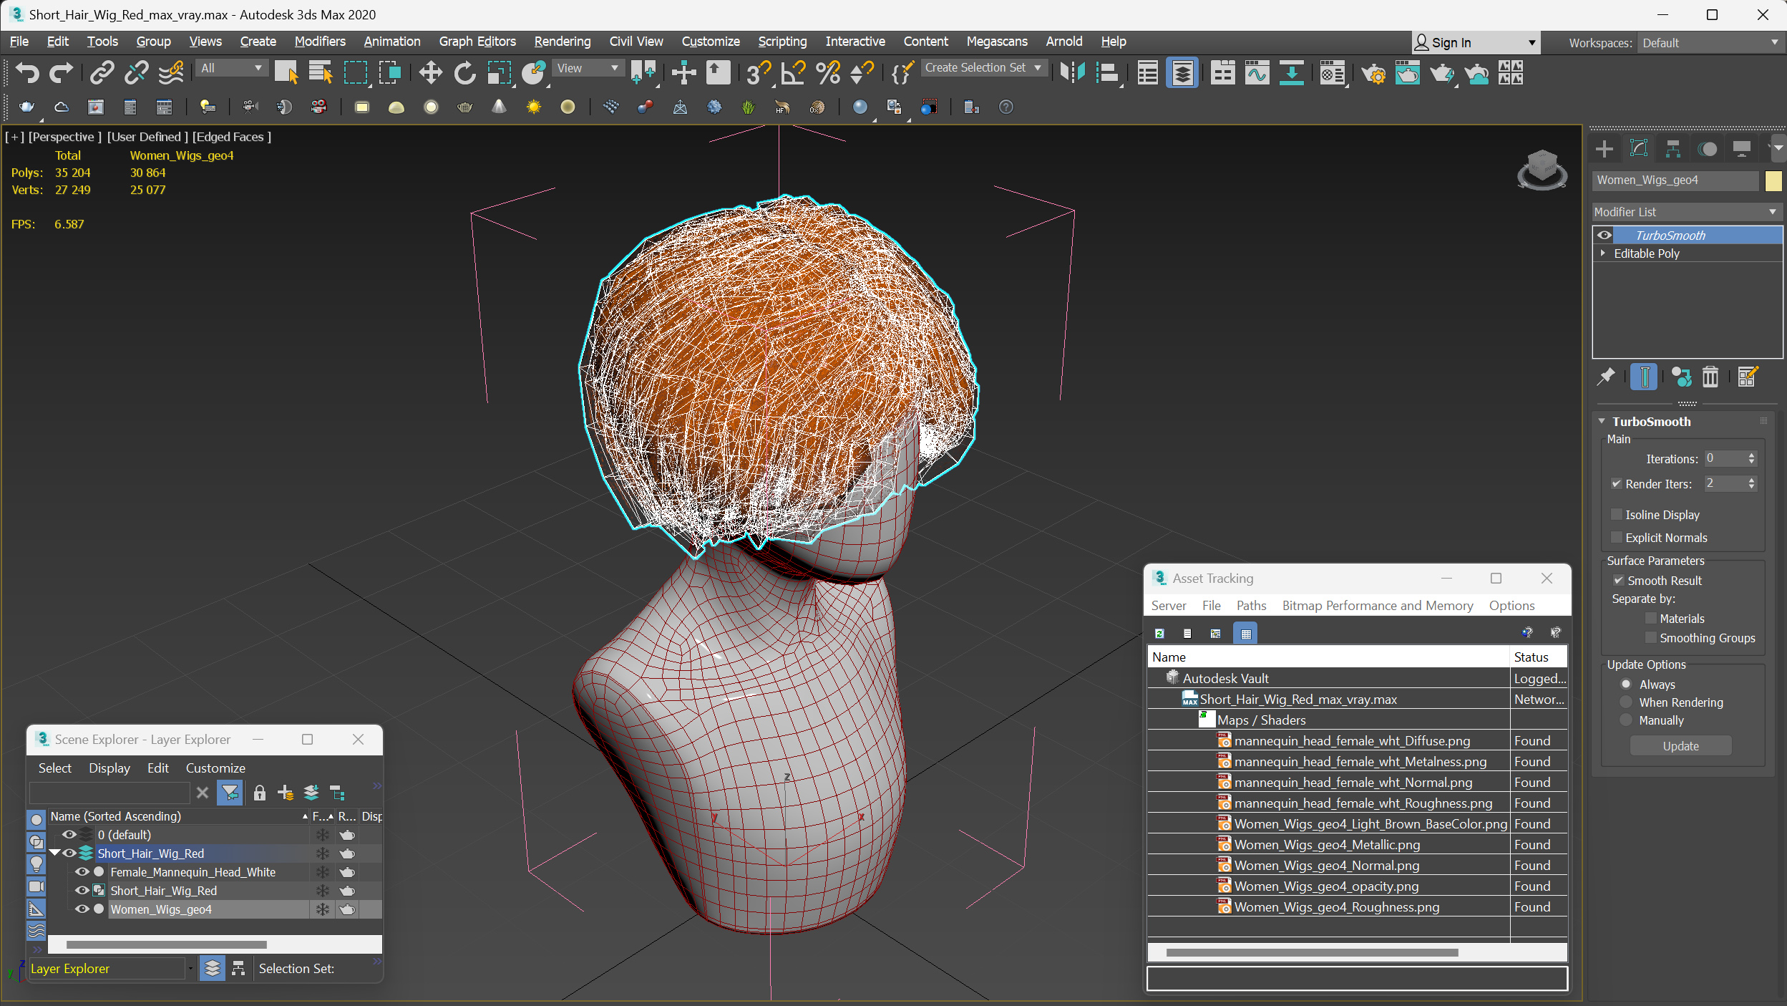Open the Rendering menu
The width and height of the screenshot is (1787, 1006).
562,42
